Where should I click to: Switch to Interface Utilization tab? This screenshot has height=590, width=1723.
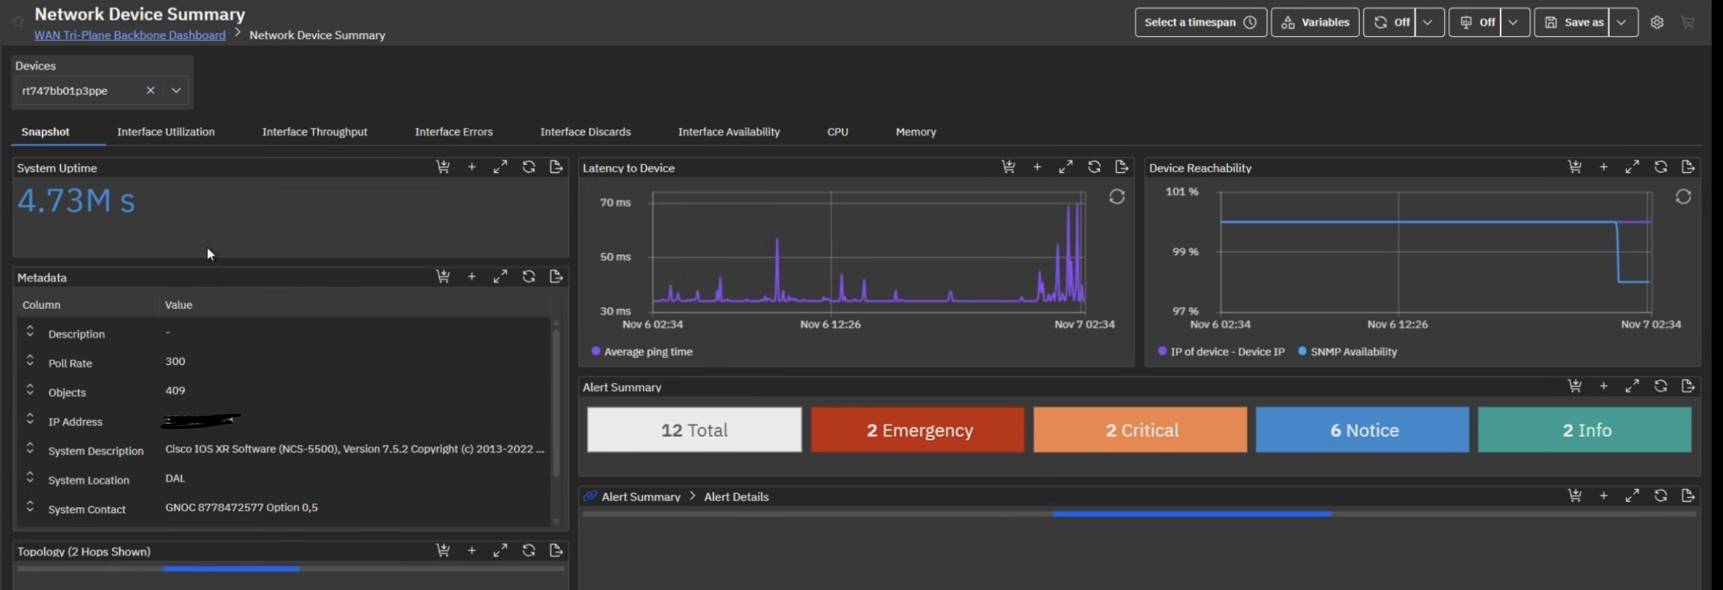point(166,132)
